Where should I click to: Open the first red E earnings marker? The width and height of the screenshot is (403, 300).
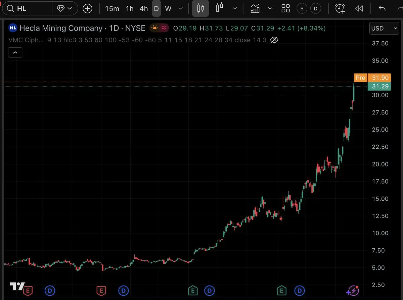pyautogui.click(x=28, y=290)
